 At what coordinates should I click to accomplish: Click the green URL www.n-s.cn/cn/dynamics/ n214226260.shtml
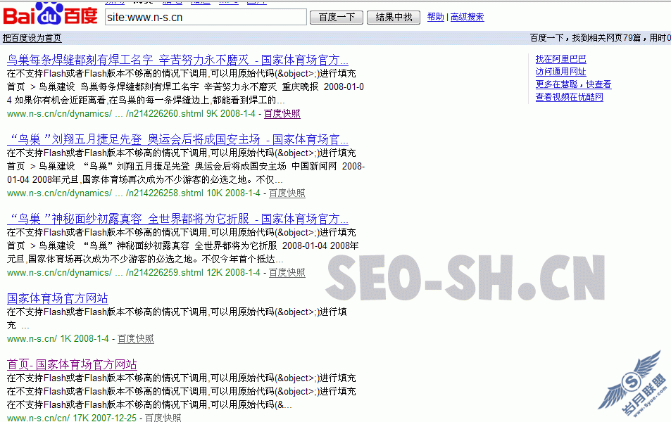coord(131,114)
